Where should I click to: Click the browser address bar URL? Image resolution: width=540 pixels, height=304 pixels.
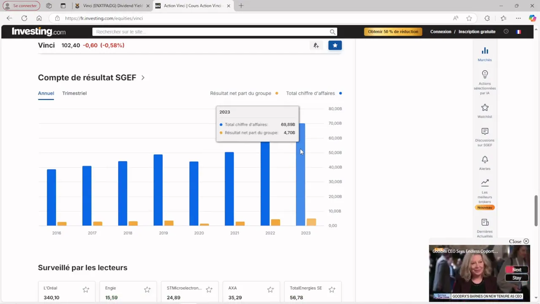[104, 18]
